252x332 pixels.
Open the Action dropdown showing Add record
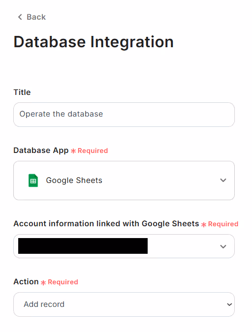coord(124,304)
